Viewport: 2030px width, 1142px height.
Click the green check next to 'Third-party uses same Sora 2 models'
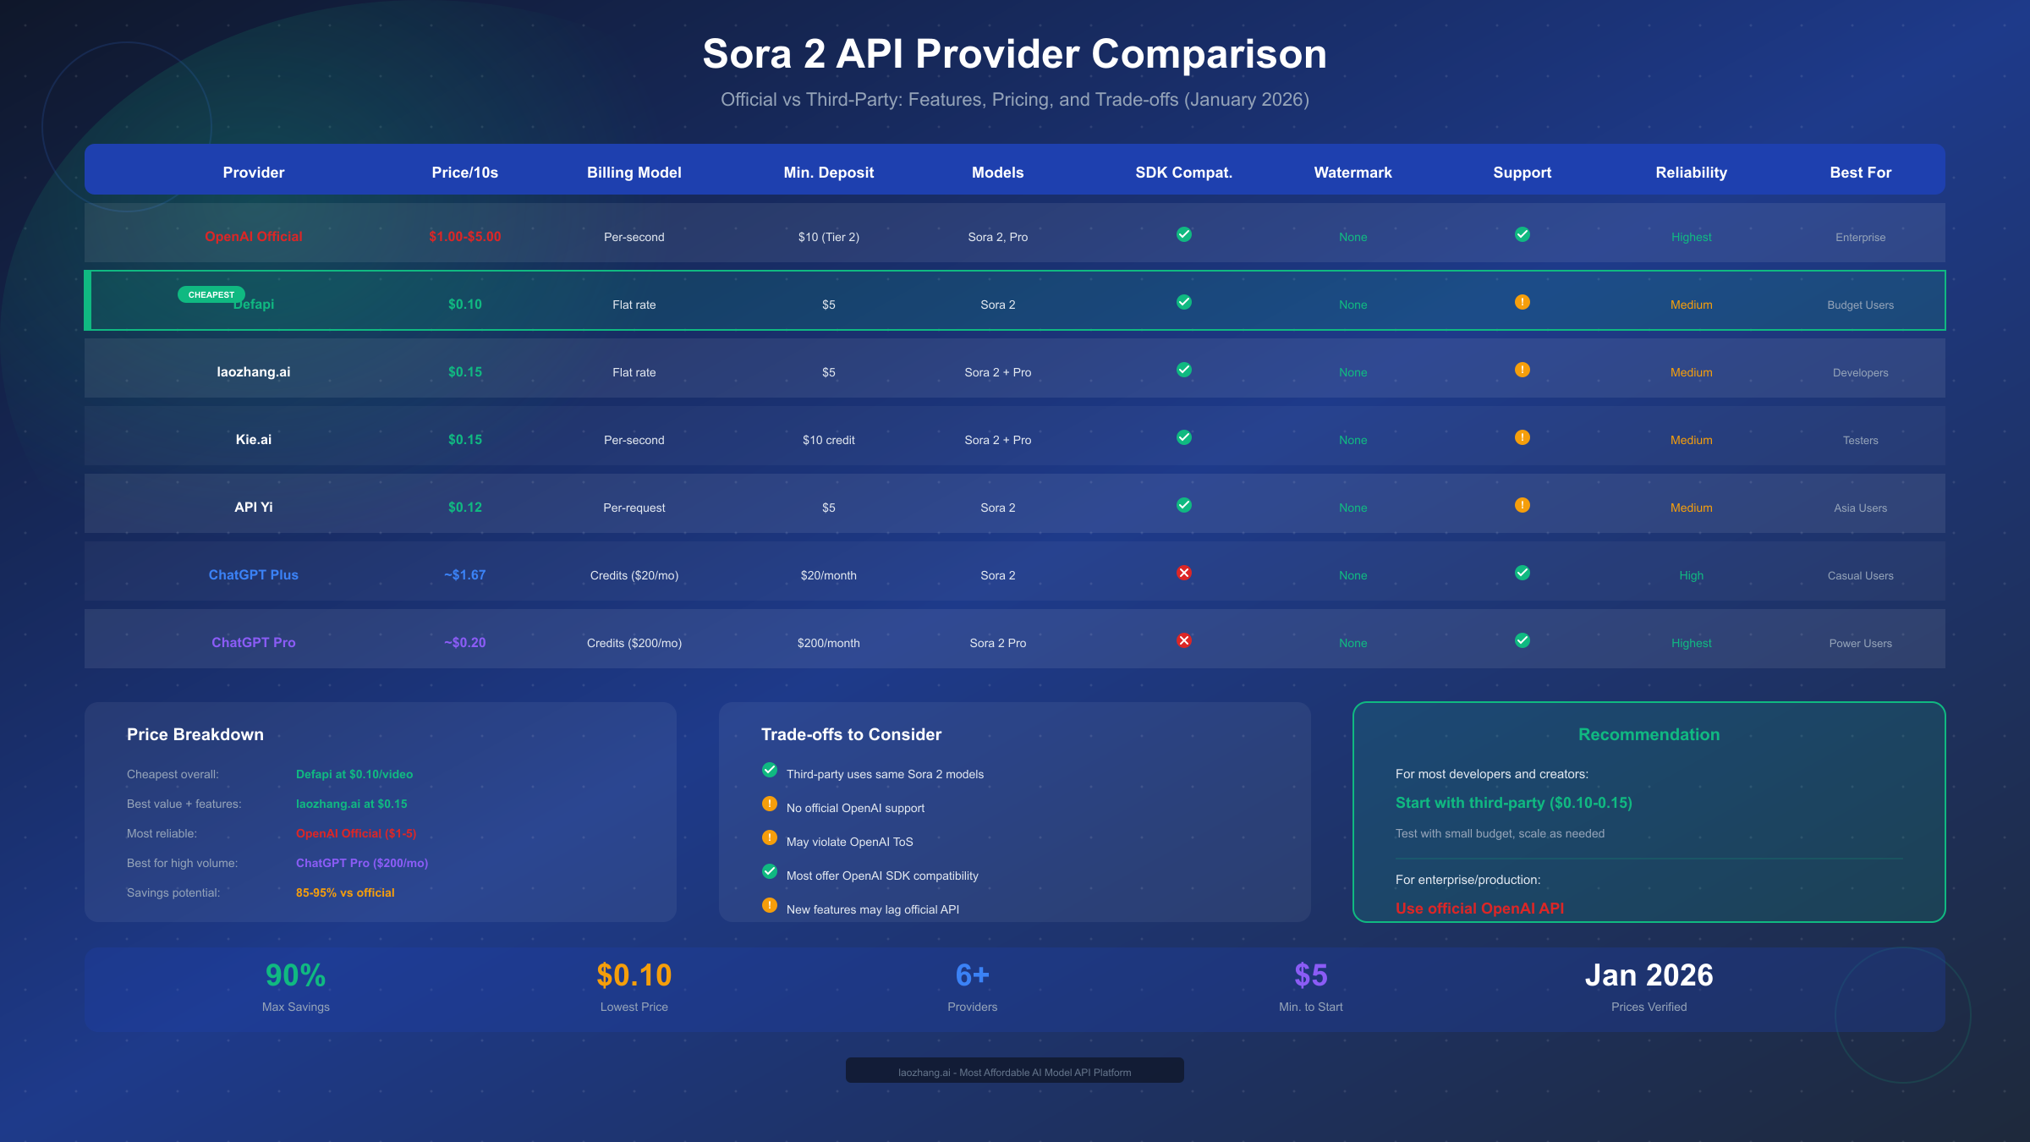(x=770, y=770)
